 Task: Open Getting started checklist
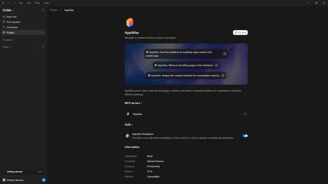23,172
